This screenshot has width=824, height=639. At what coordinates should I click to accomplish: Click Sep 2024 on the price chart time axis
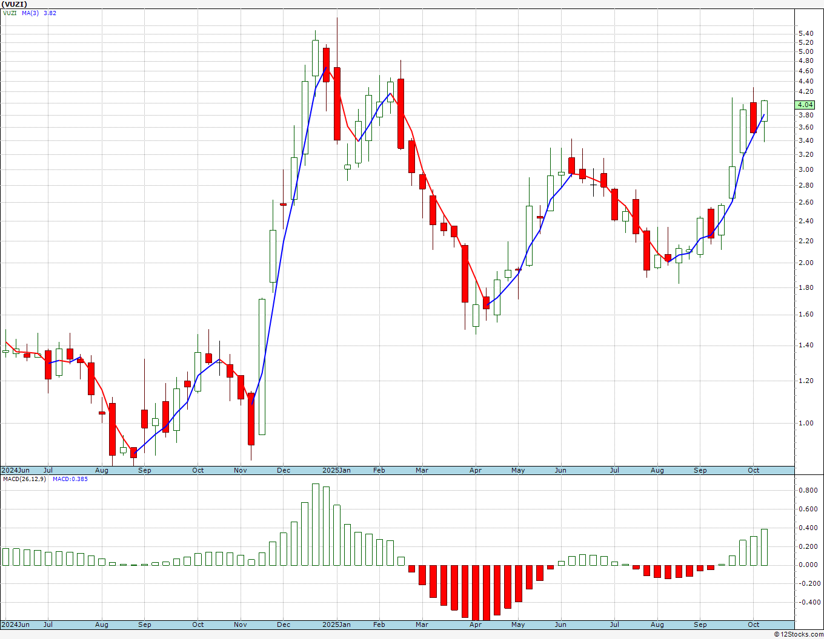point(145,470)
